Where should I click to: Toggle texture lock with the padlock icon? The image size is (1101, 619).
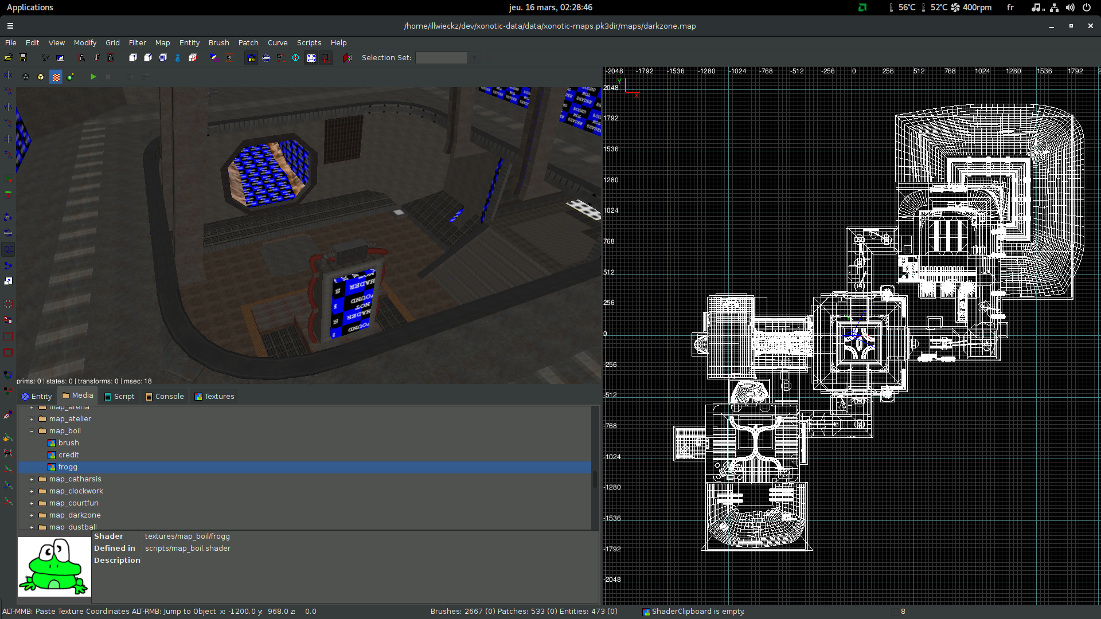(251, 57)
